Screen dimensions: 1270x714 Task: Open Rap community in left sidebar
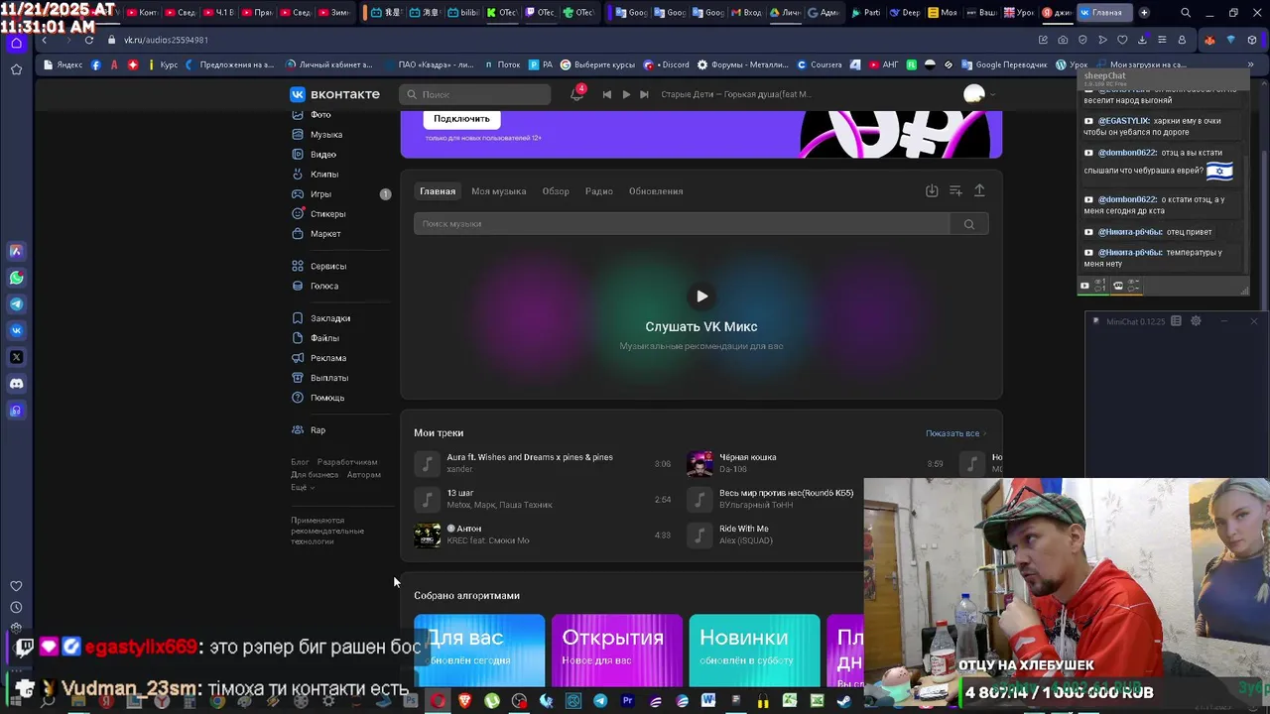click(317, 430)
